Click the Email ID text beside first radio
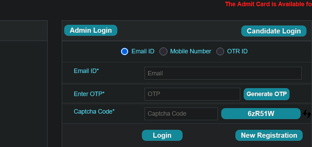 pos(143,51)
